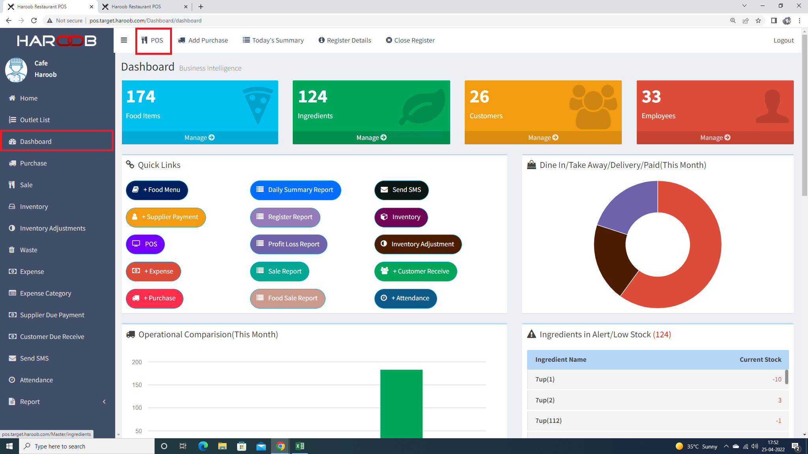The width and height of the screenshot is (808, 454).
Task: Click the Inventory Adjustment quick link
Action: 418,244
